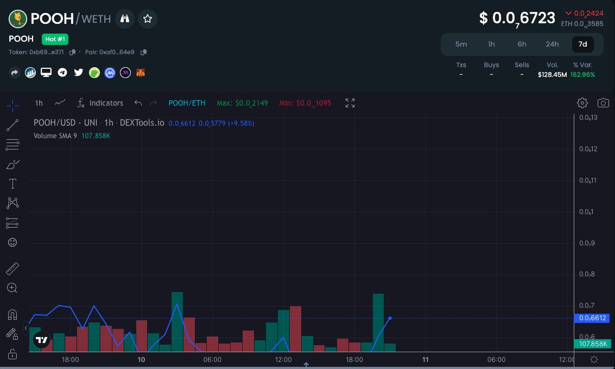The width and height of the screenshot is (615, 369).
Task: Click the round dark multicolor logo icon
Action: point(125,73)
